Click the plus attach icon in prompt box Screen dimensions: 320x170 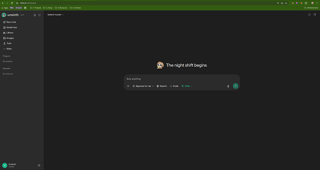(128, 86)
